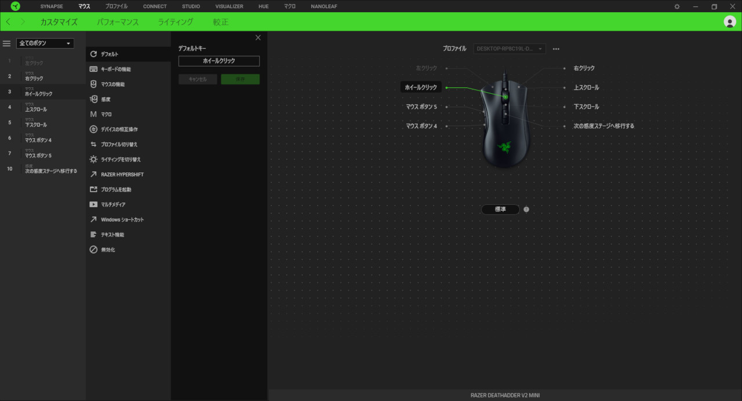Open the profile more options dots
The width and height of the screenshot is (742, 401).
tap(556, 49)
